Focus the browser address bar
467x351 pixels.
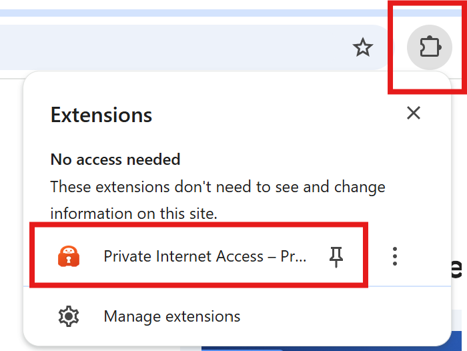(x=167, y=47)
